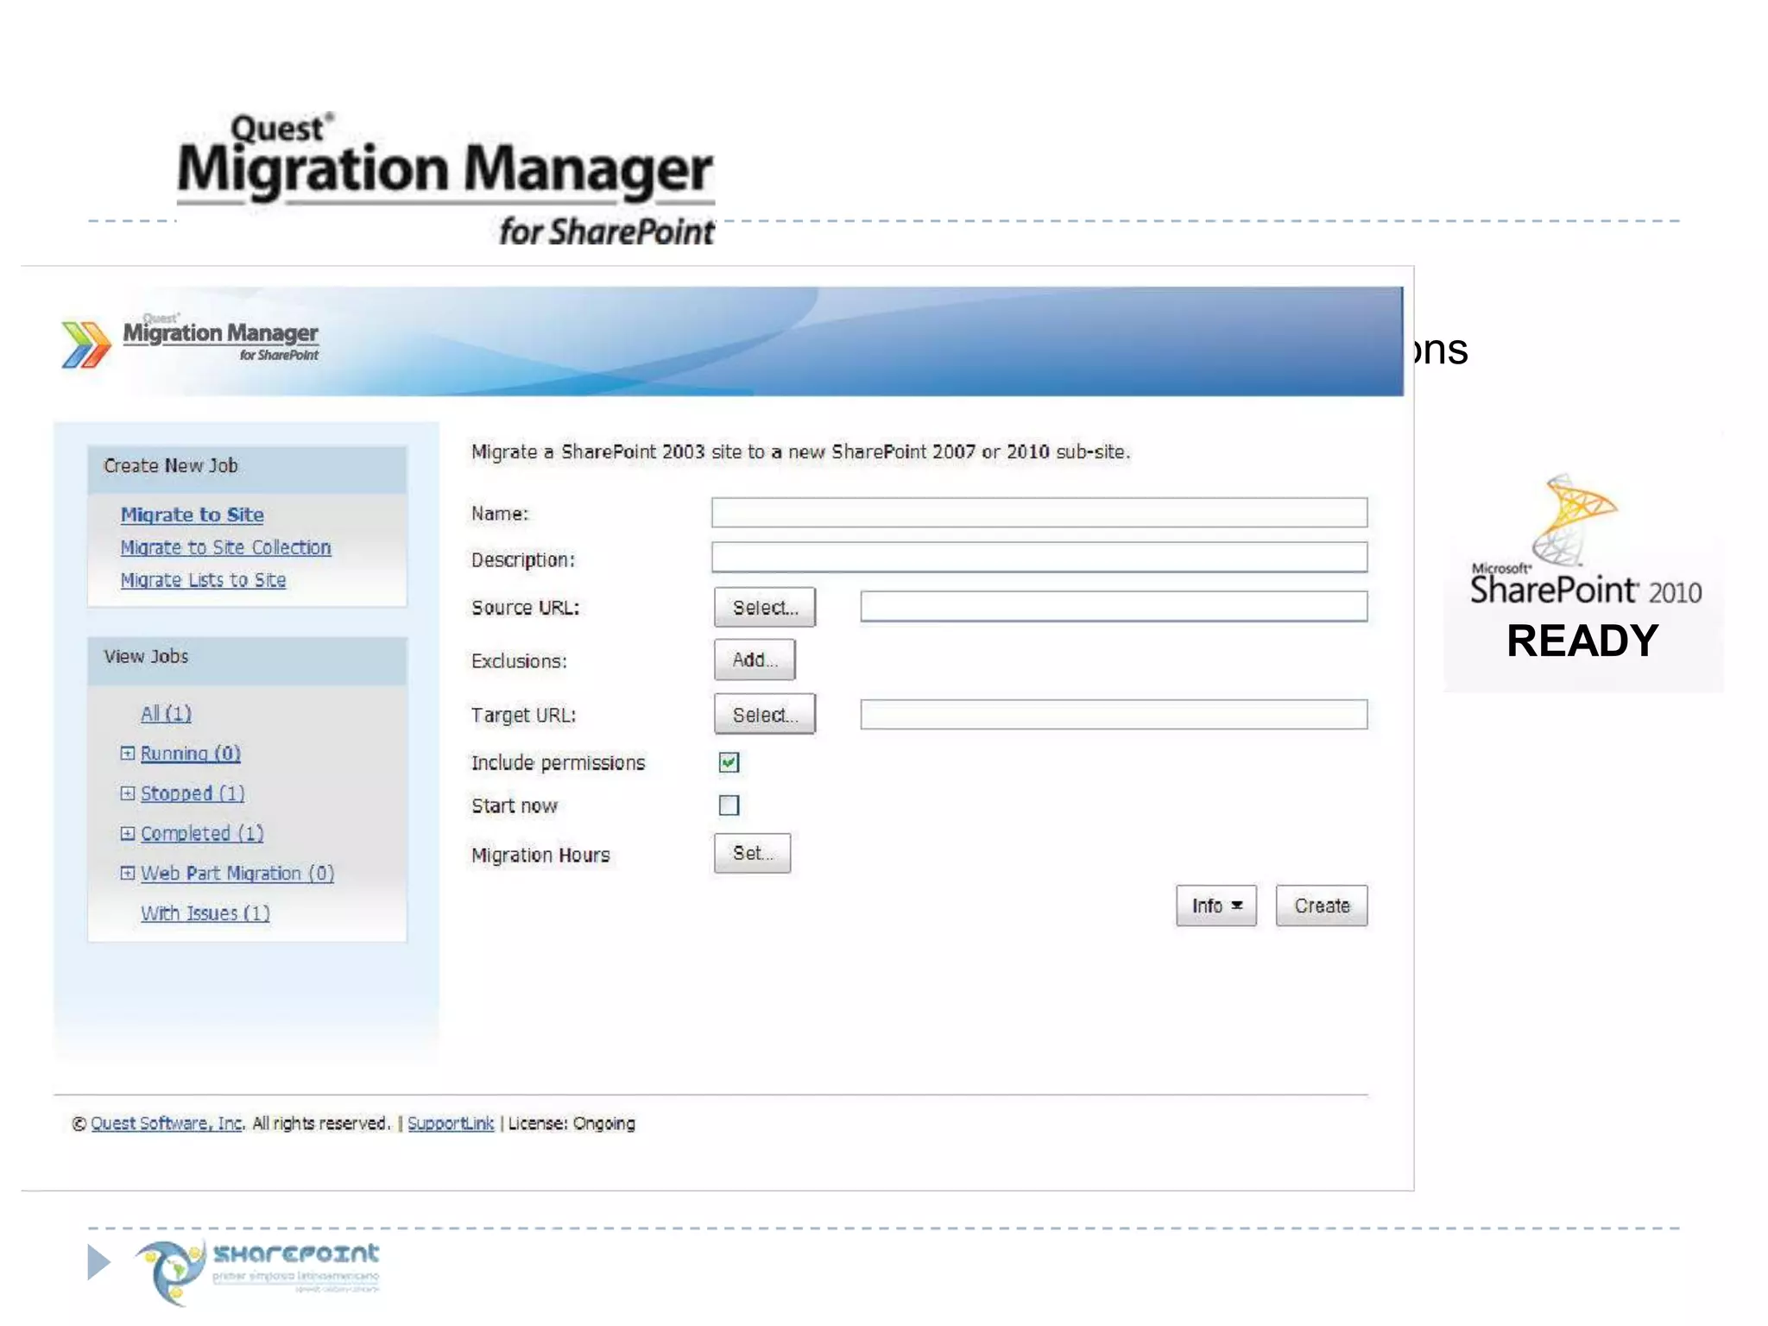Click the License: Ongoing footer text
This screenshot has height=1326, width=1768.
571,1123
